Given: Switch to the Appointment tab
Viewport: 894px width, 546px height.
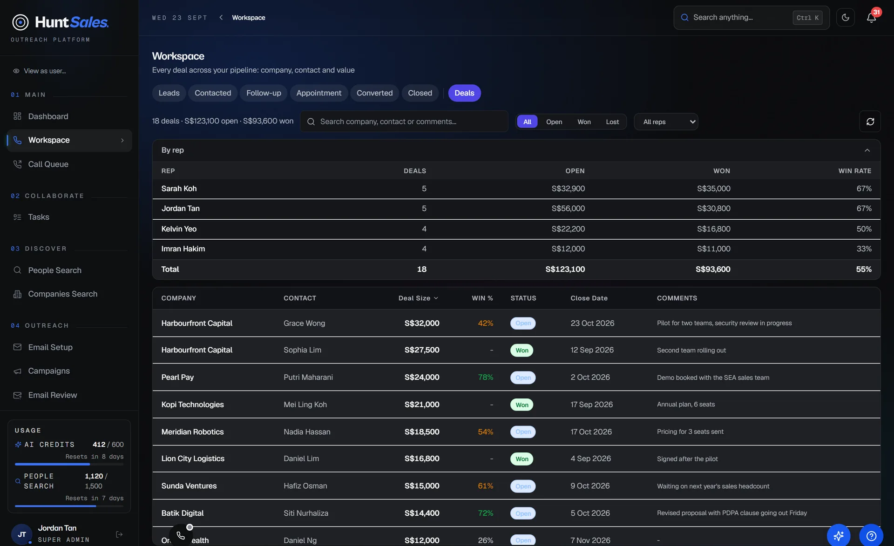Looking at the screenshot, I should [x=319, y=93].
